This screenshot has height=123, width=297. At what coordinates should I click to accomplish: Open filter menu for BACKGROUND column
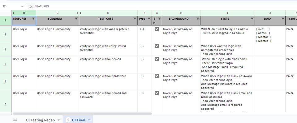197,19
